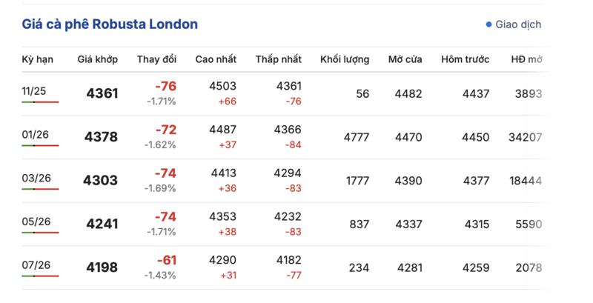Open the Giá cà phê Robusta London title

(x=110, y=24)
